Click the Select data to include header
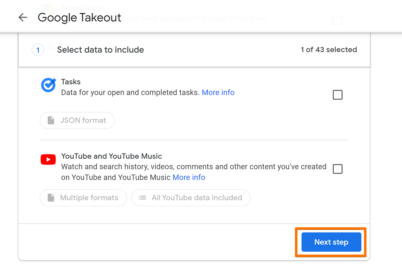 100,50
